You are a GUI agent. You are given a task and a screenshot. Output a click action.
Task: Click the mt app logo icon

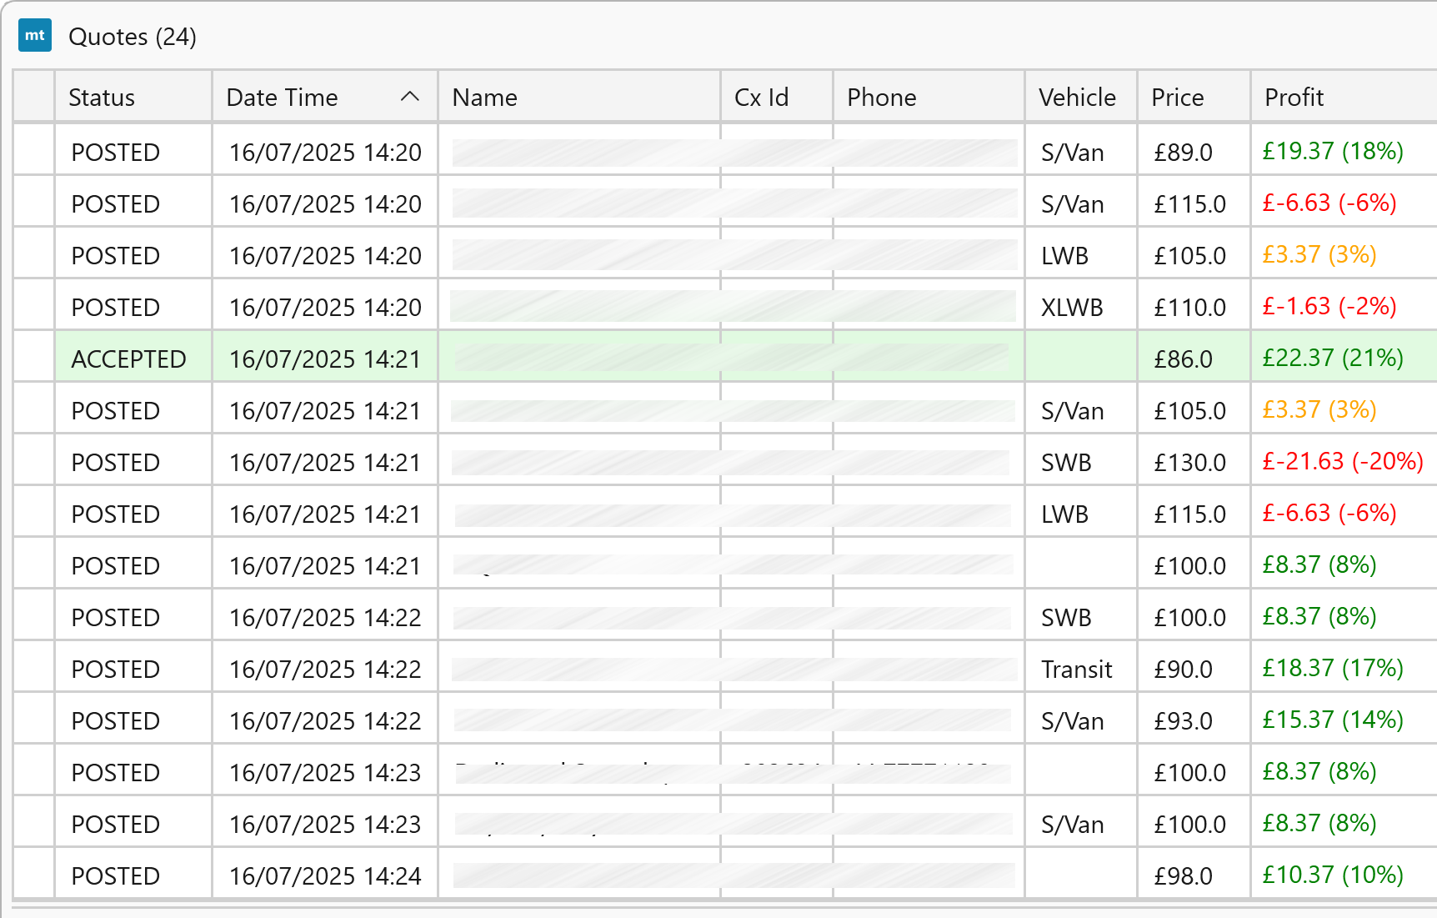tap(35, 36)
